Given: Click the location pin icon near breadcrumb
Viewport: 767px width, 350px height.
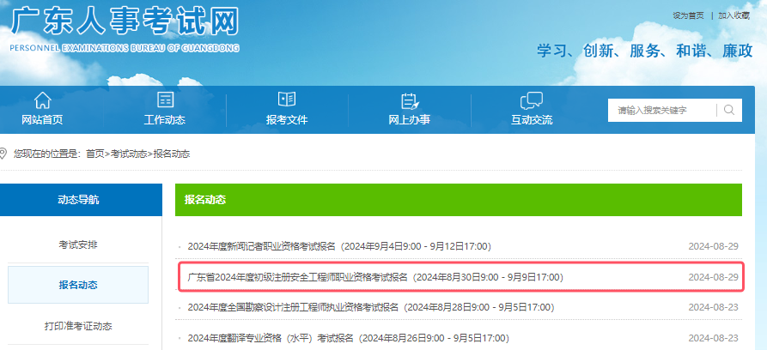Looking at the screenshot, I should 3,154.
